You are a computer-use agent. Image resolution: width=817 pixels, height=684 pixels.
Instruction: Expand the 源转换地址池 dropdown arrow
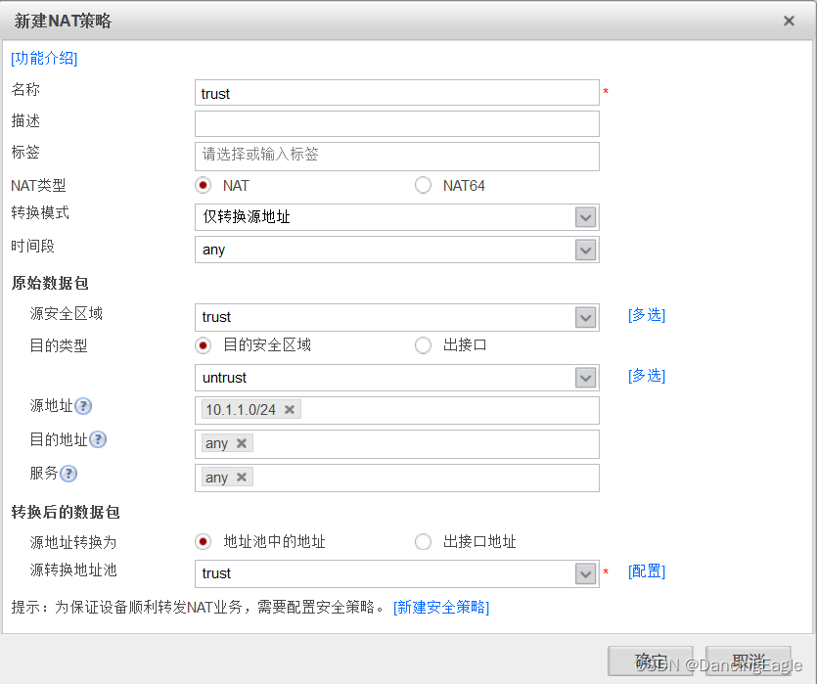point(586,574)
